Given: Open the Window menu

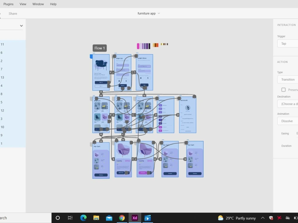Looking at the screenshot, I should [x=38, y=4].
